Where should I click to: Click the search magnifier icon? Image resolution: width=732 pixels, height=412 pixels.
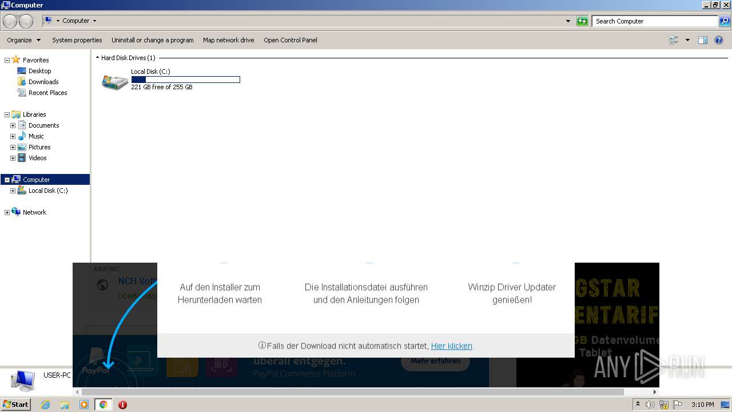[x=725, y=21]
